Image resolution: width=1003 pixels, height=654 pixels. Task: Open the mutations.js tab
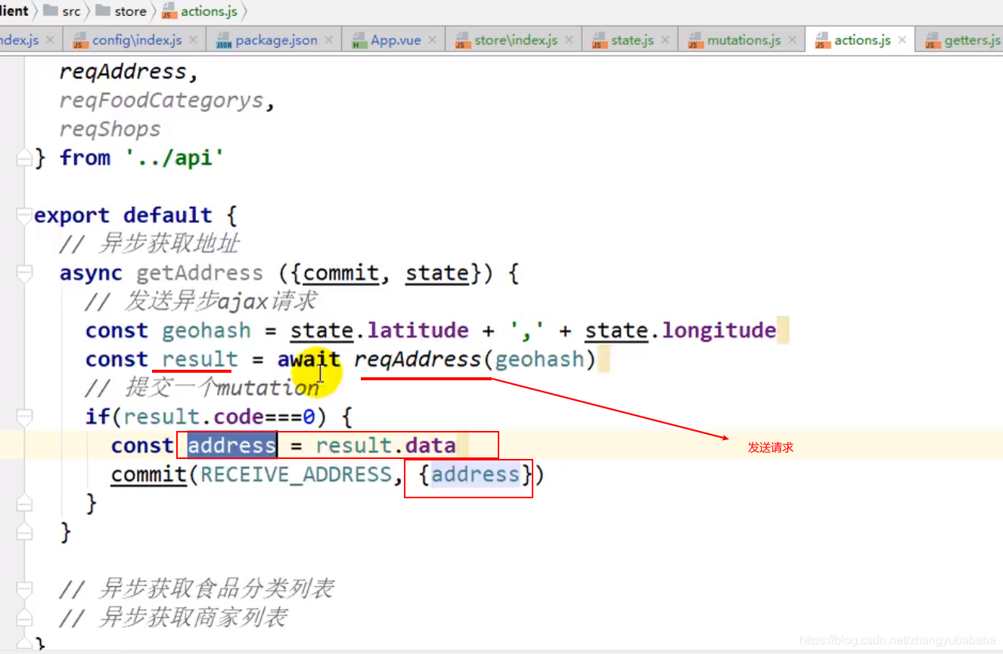741,40
